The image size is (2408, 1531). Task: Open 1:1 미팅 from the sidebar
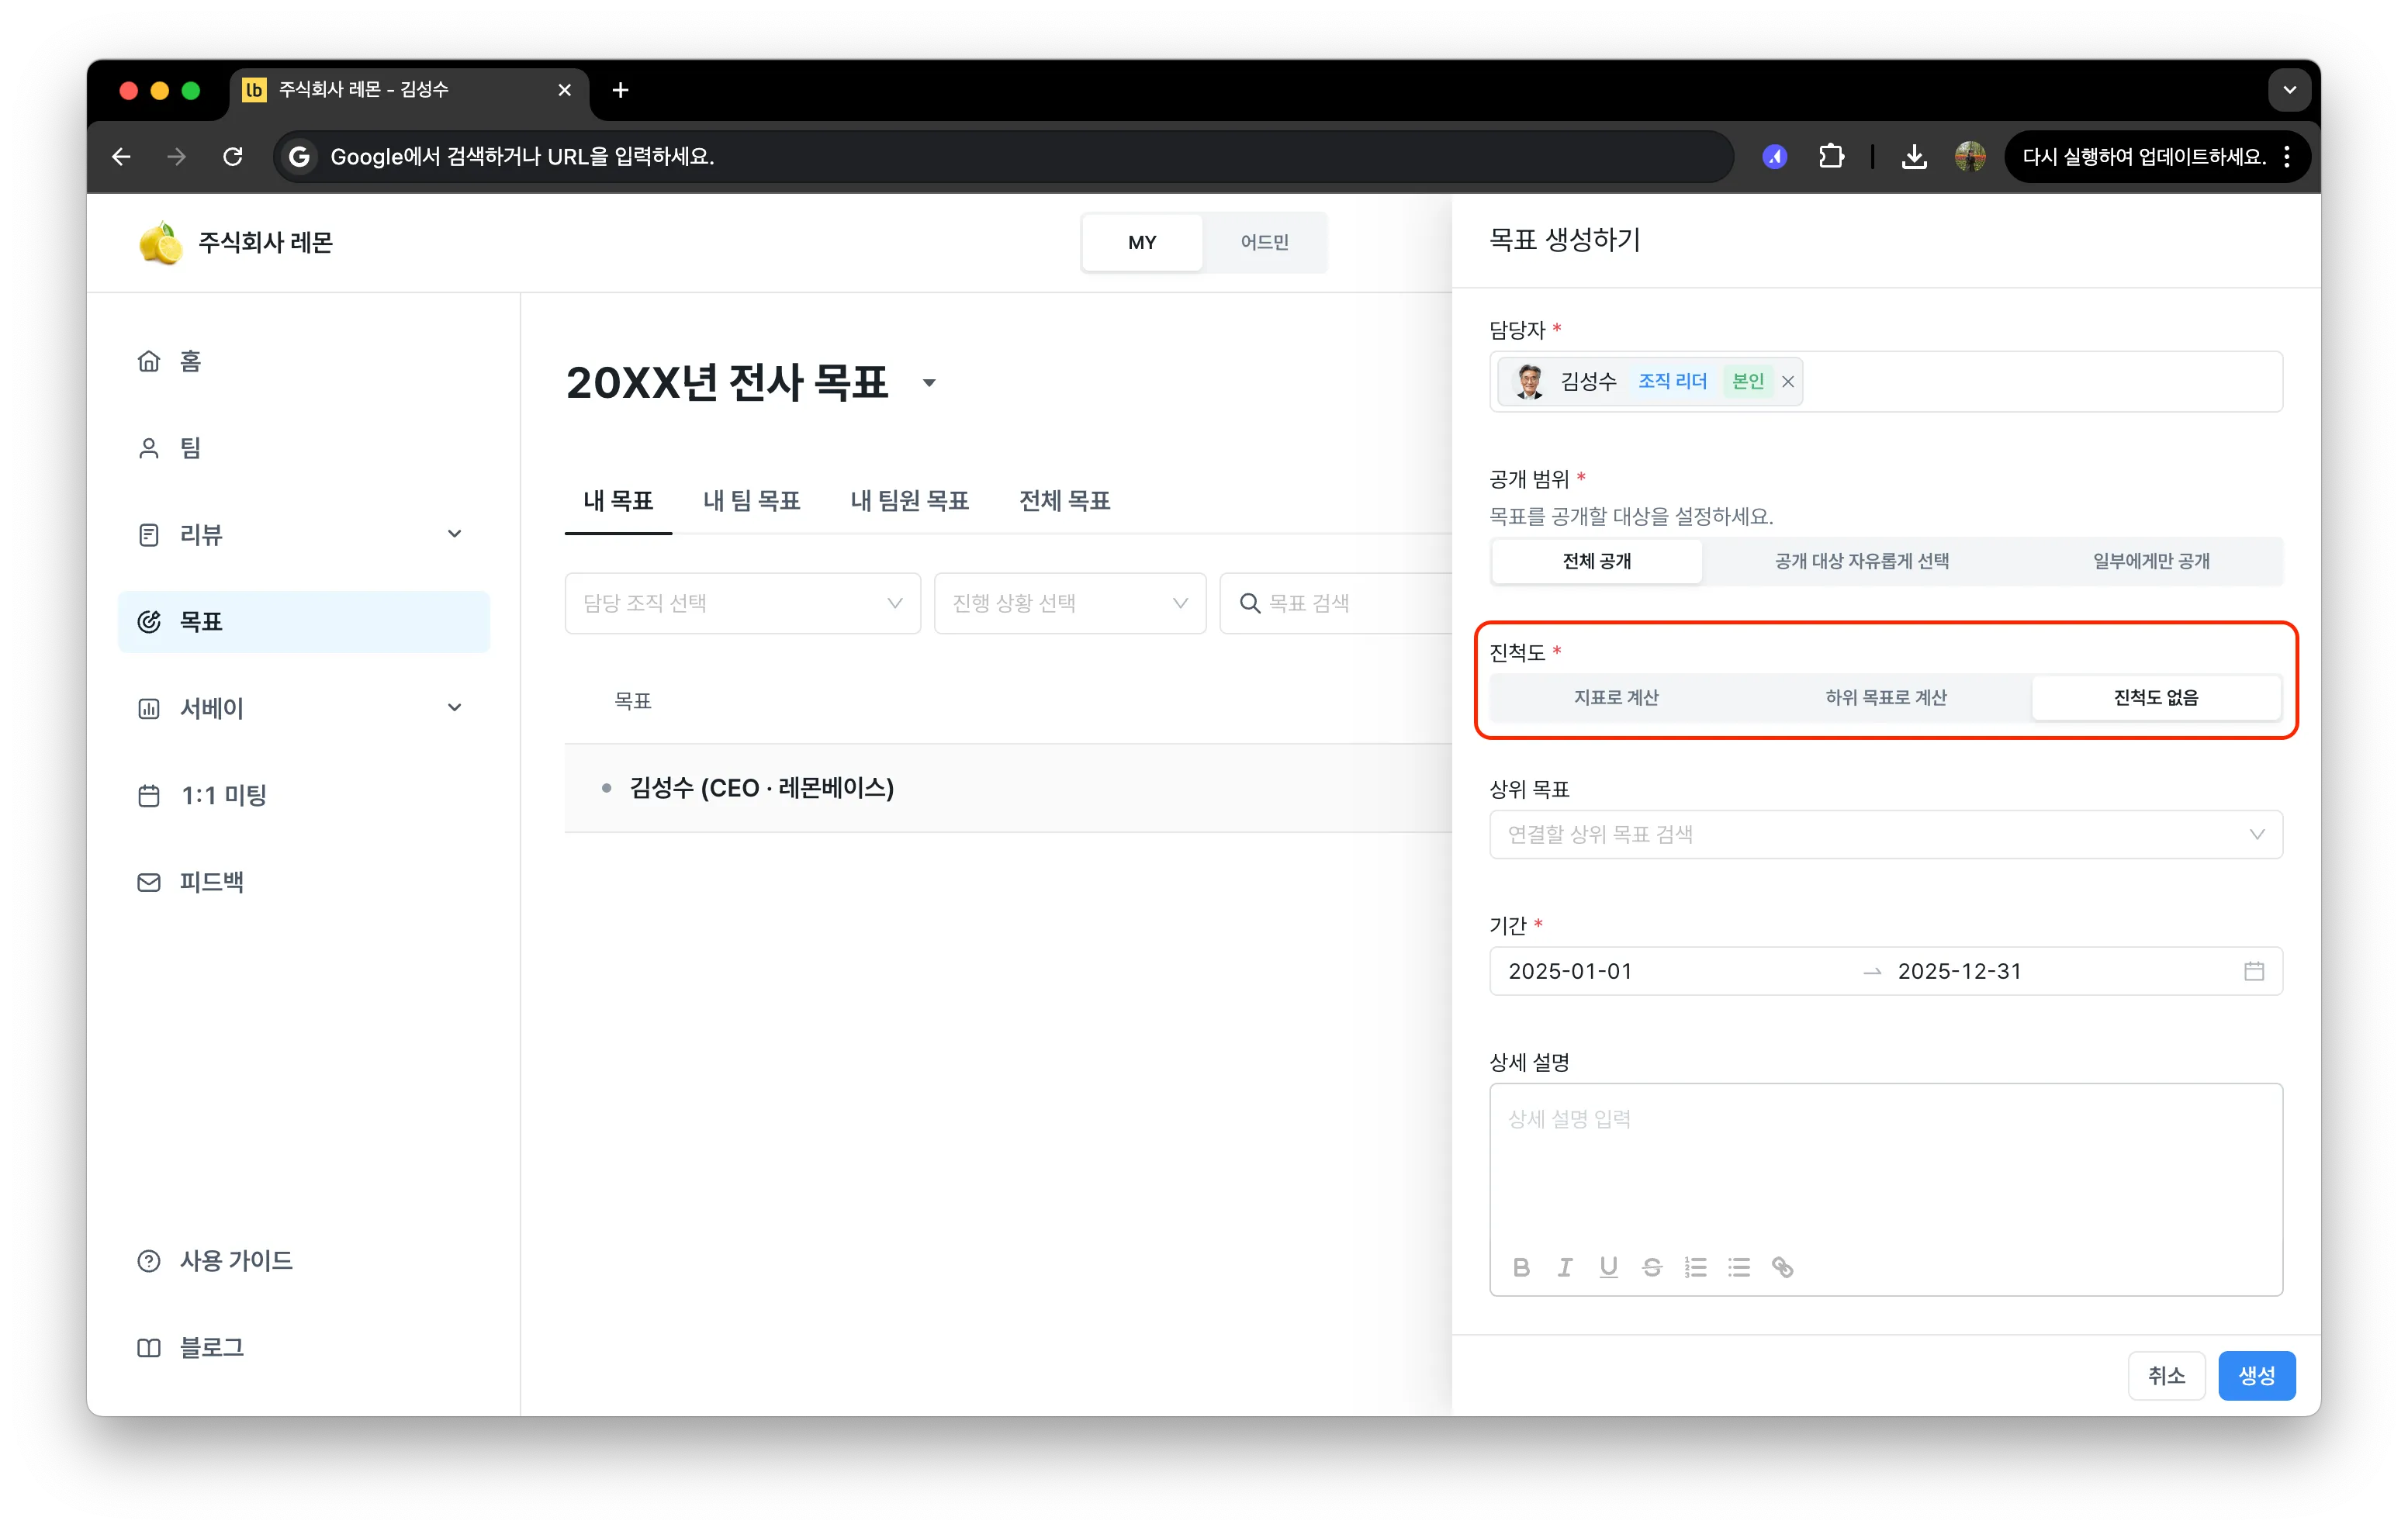[303, 795]
